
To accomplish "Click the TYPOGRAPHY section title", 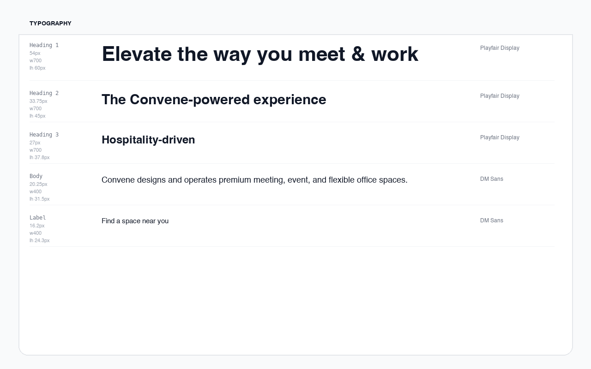I will click(x=50, y=24).
